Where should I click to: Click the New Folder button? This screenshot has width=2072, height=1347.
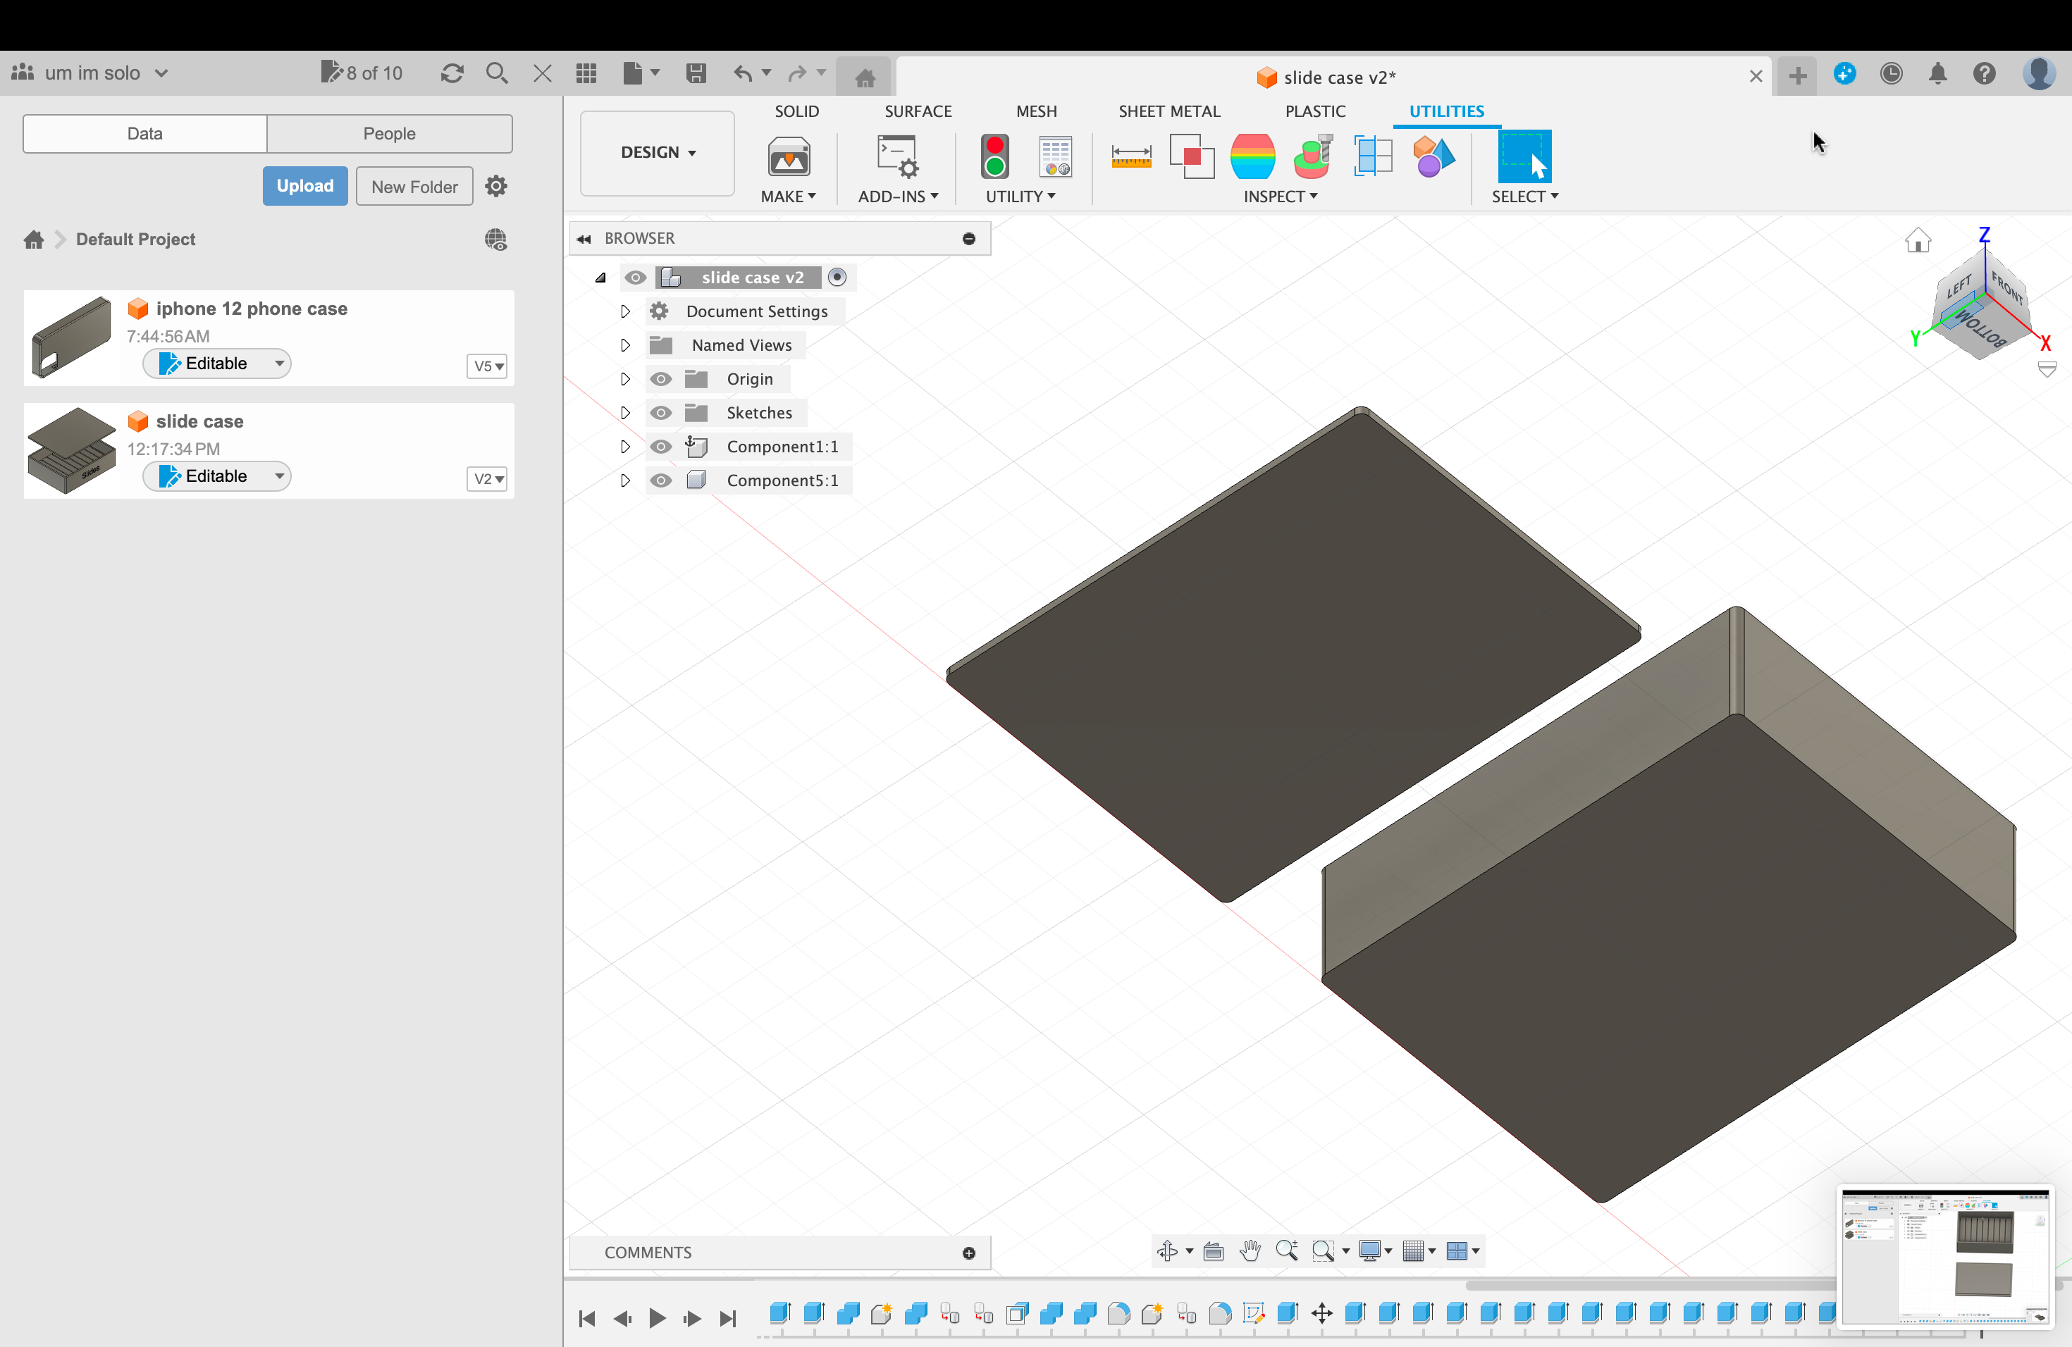[414, 186]
